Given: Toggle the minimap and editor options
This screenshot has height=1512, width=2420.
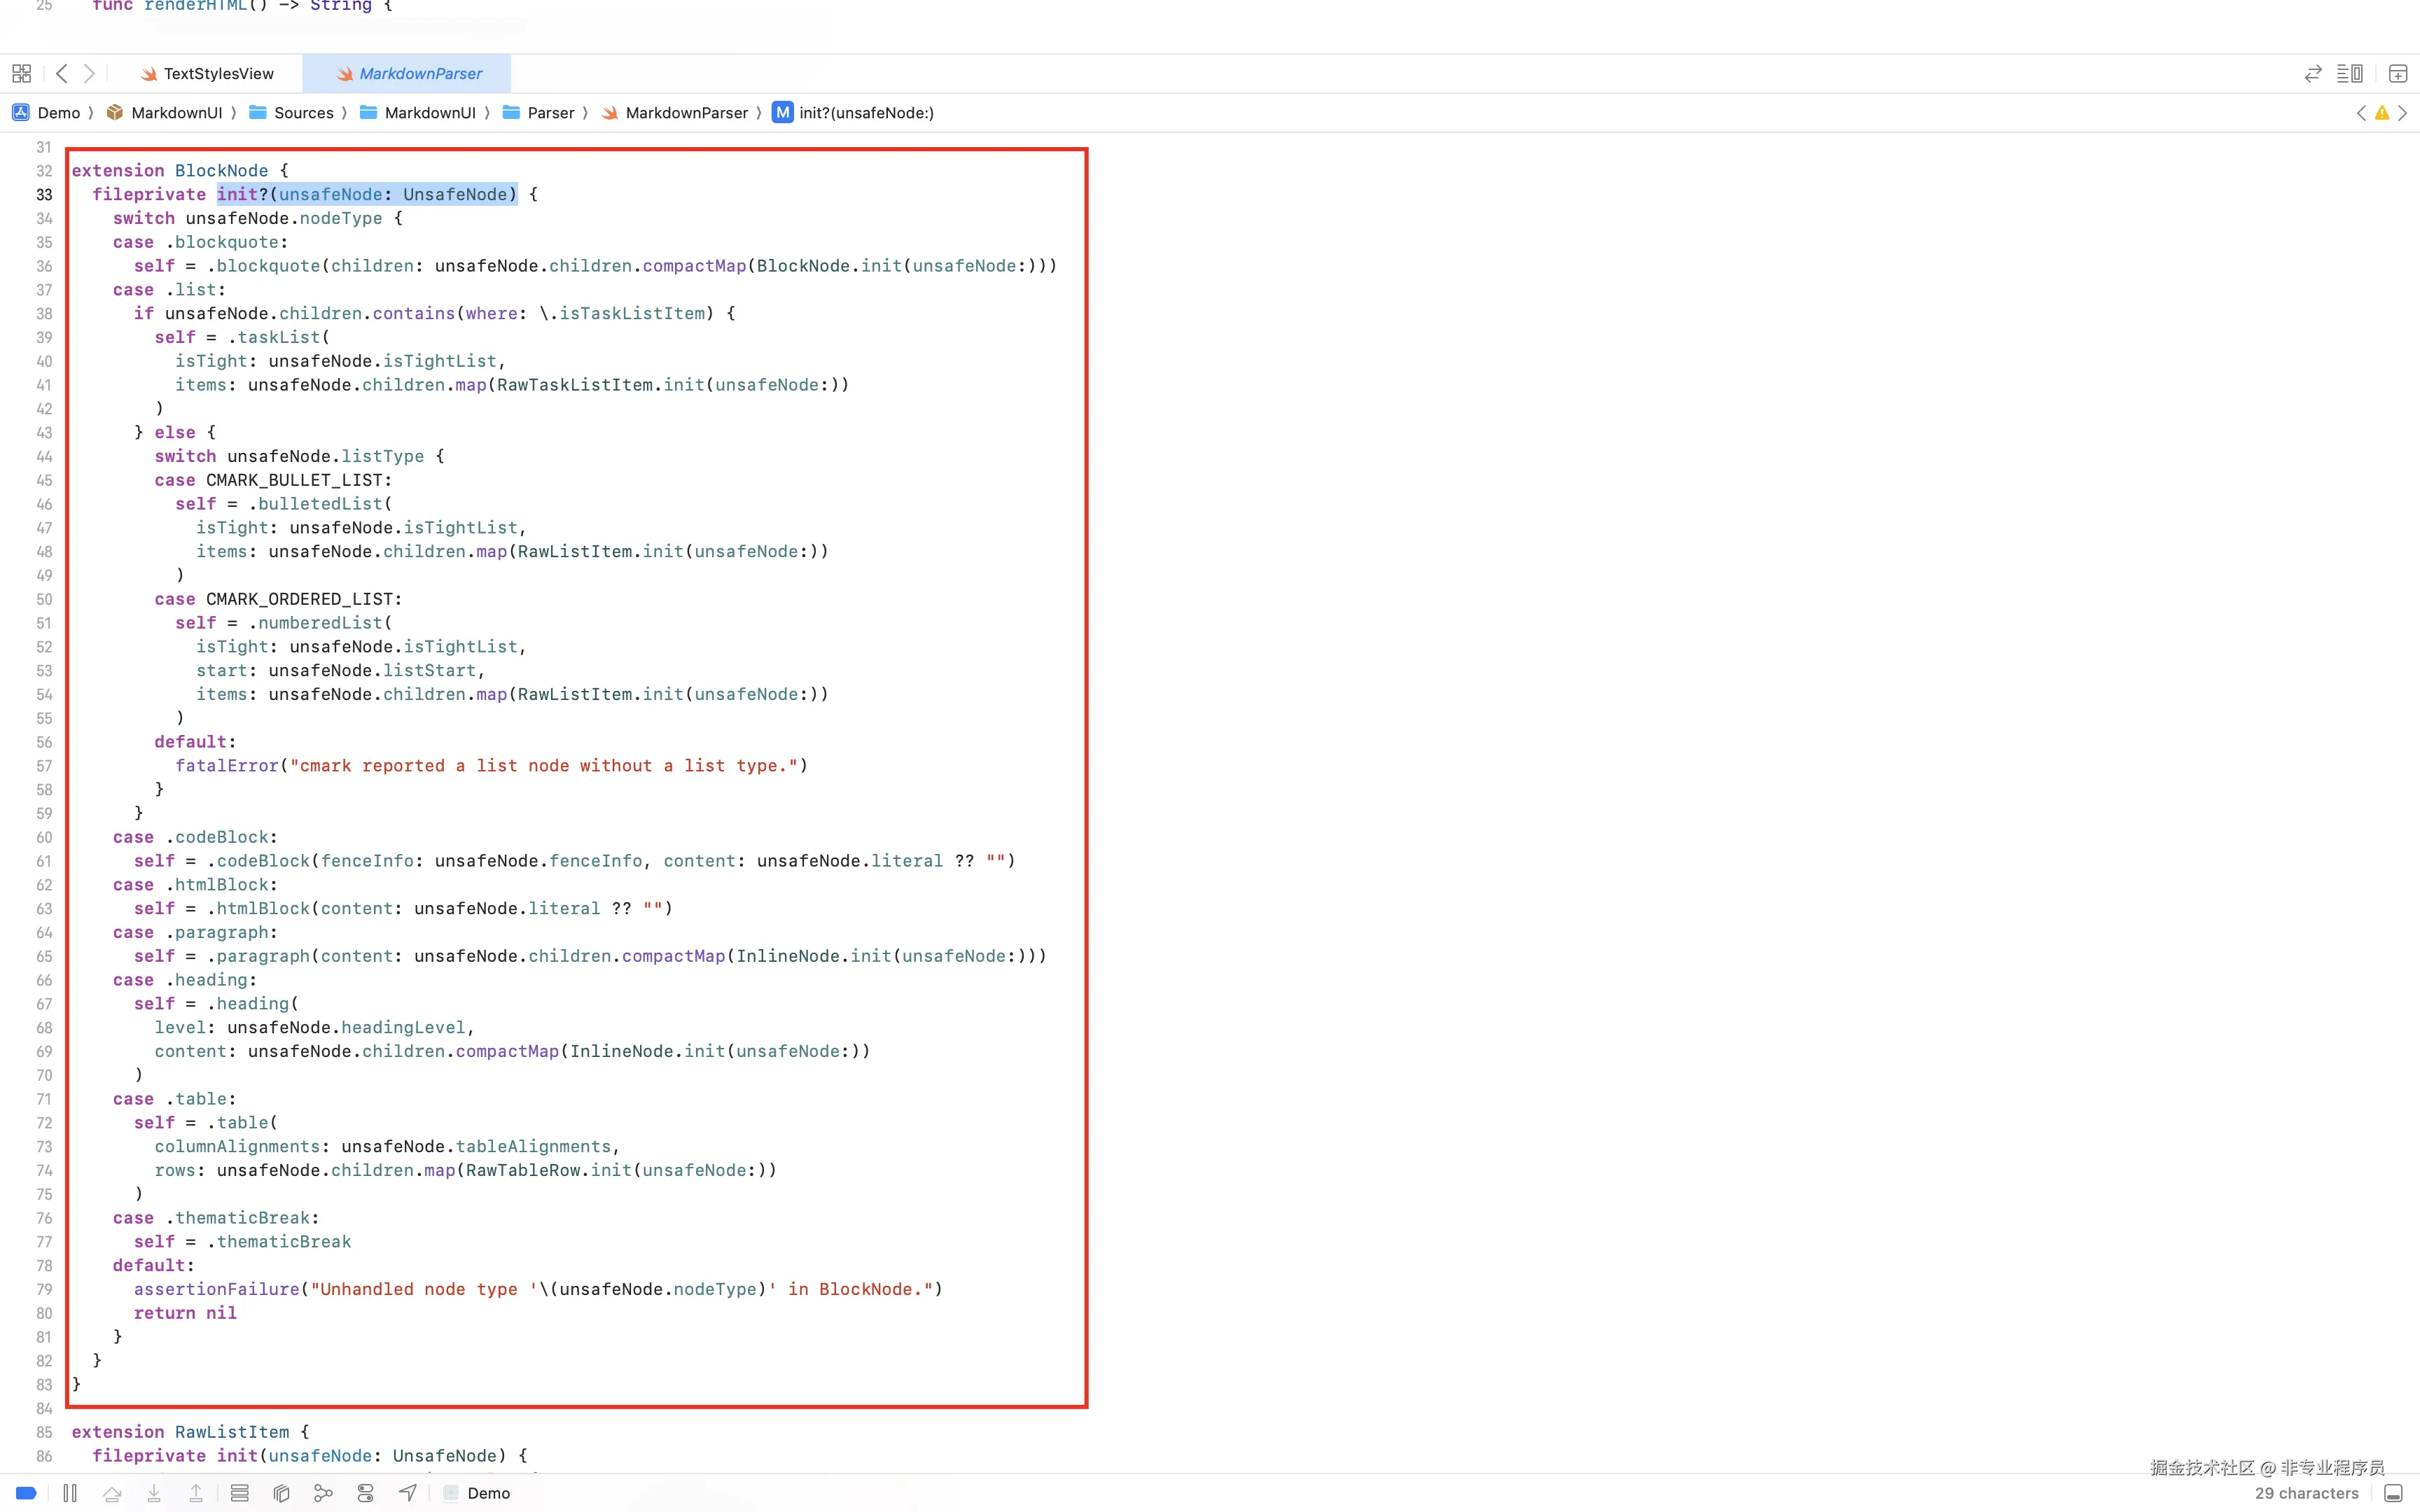Looking at the screenshot, I should pos(2349,73).
